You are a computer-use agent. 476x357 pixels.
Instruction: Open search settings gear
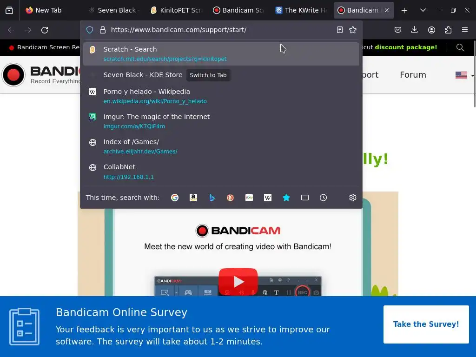pyautogui.click(x=352, y=198)
